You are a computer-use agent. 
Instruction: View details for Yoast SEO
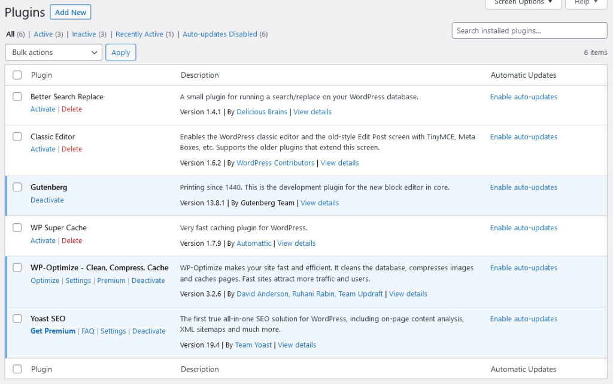point(297,345)
